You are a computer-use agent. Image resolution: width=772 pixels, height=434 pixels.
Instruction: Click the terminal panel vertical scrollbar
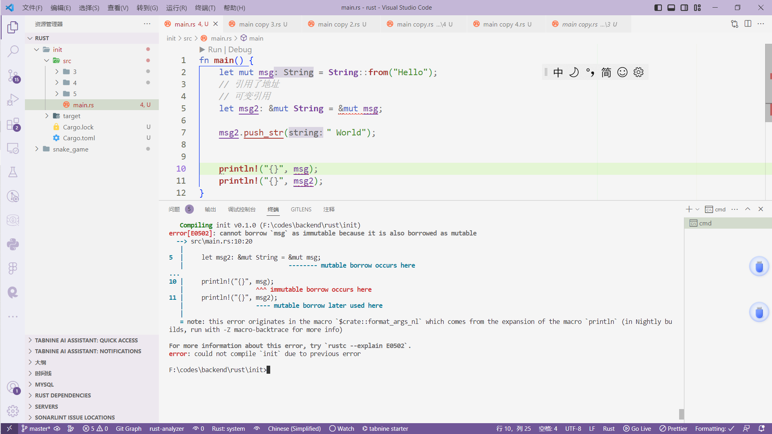681,414
